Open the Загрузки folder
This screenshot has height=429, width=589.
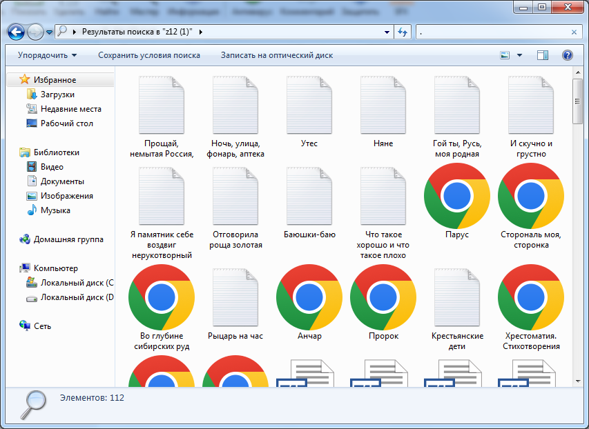(x=57, y=94)
